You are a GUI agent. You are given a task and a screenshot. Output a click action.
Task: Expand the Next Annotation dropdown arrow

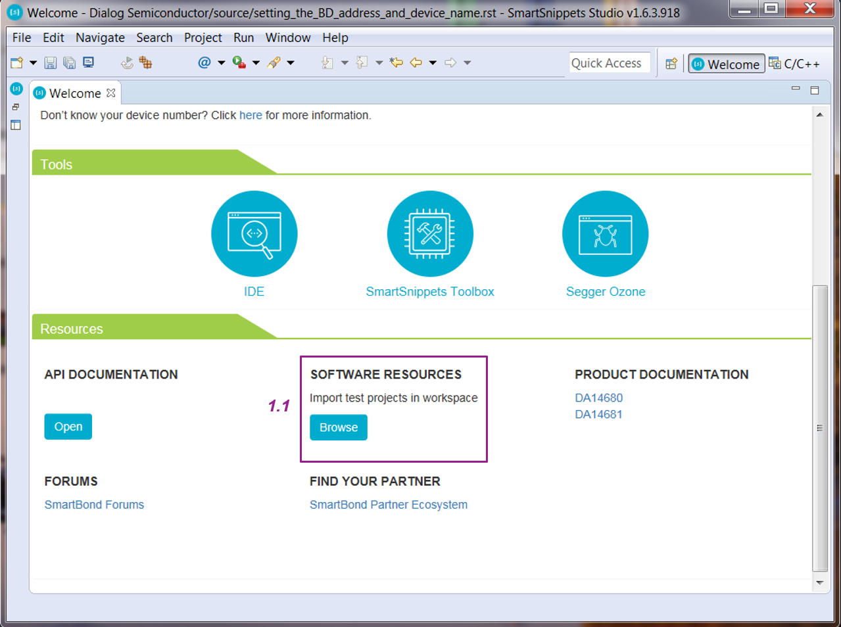tap(345, 63)
